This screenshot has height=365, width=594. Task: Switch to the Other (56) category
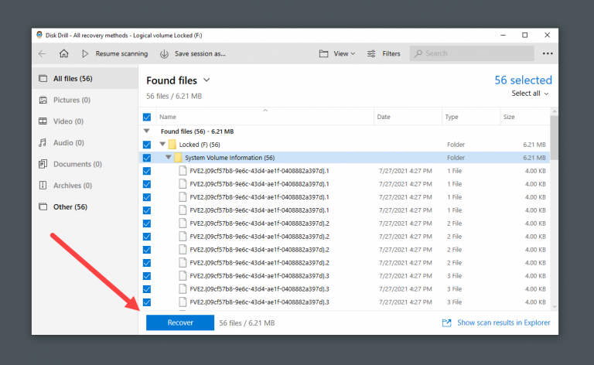[x=70, y=207]
